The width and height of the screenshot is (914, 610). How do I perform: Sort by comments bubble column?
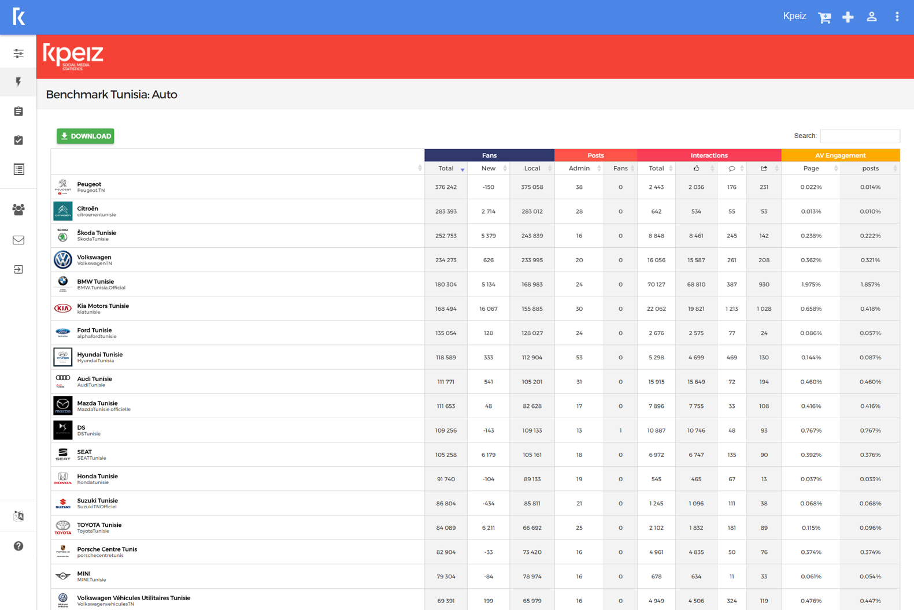[732, 169]
